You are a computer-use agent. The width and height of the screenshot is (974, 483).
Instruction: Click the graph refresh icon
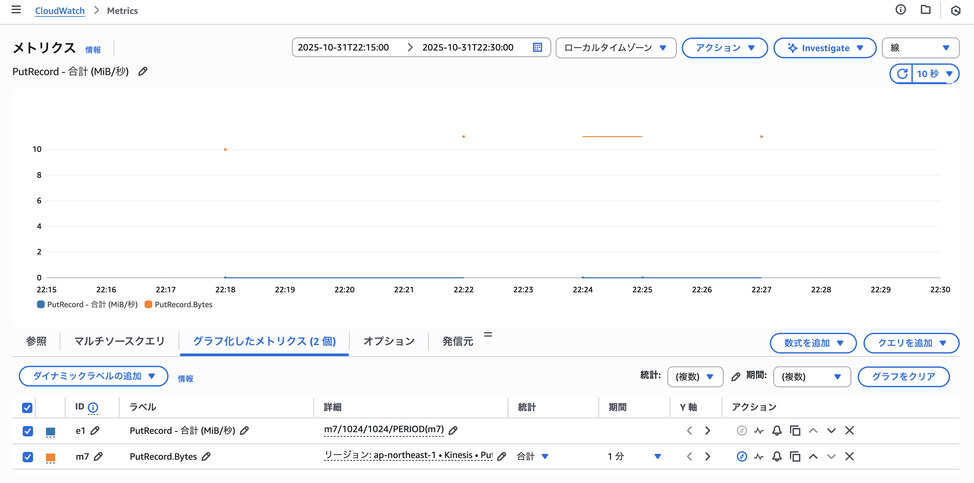(x=902, y=73)
